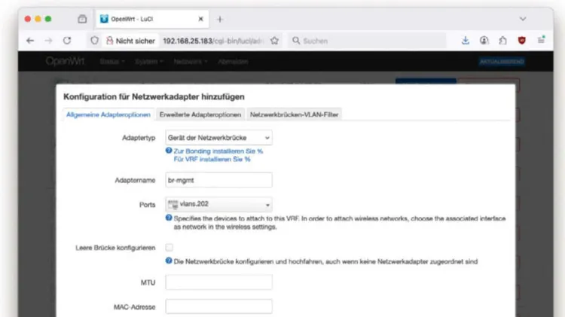Click the MTU input field
Image resolution: width=565 pixels, height=317 pixels.
(x=218, y=282)
